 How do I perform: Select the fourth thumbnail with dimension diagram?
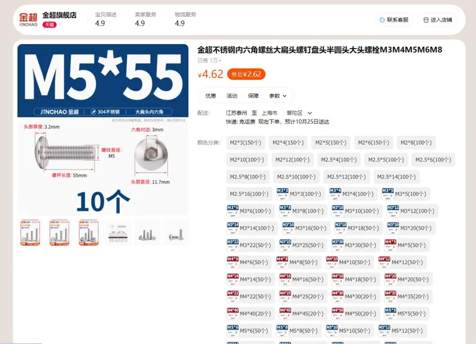(118, 233)
